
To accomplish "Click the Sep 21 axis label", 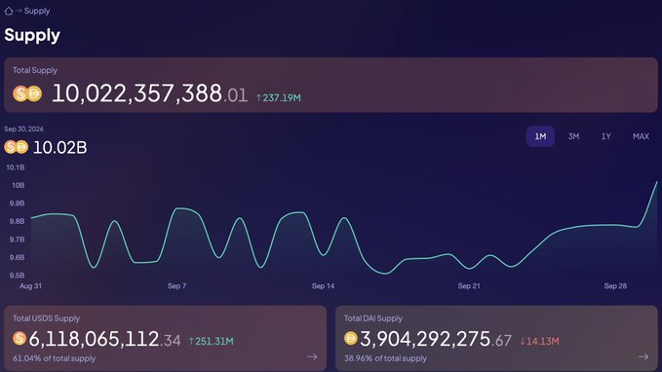I will [469, 286].
